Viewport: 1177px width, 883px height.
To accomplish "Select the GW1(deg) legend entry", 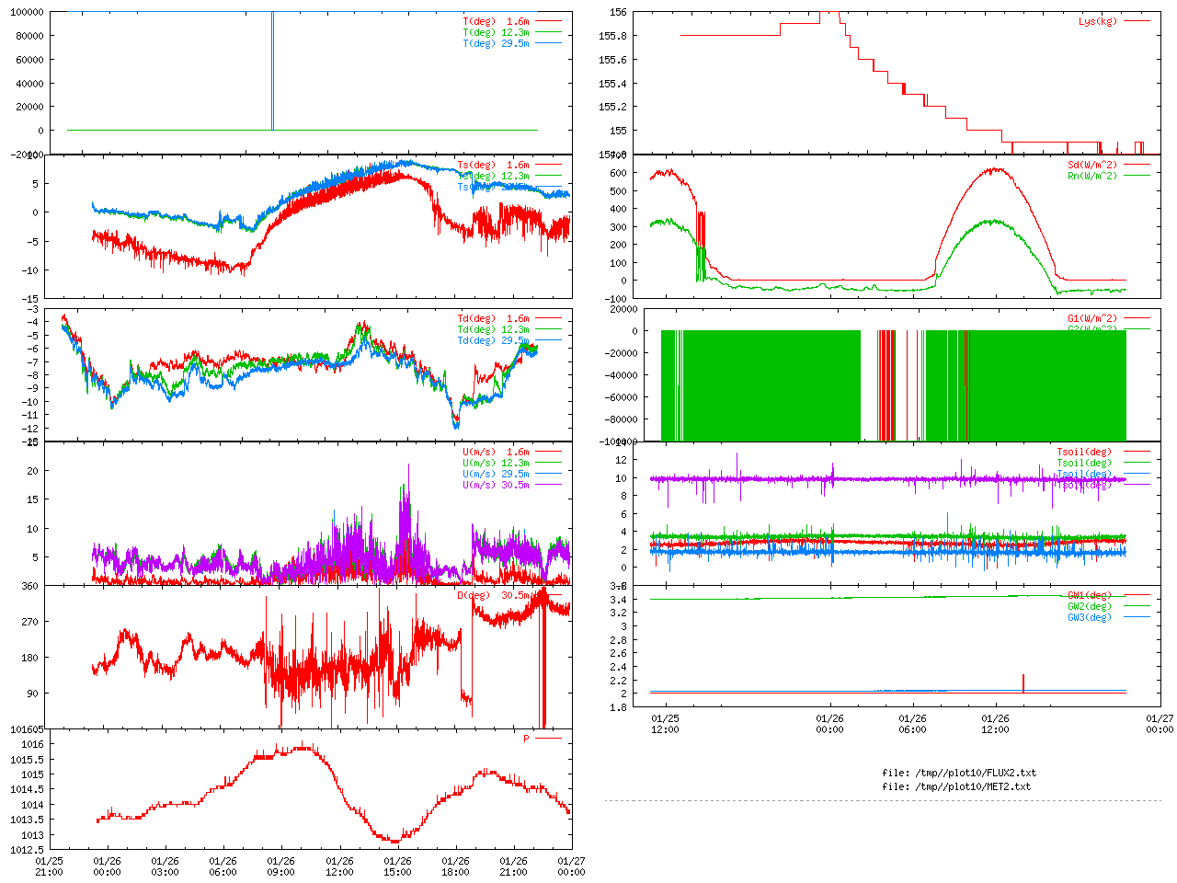I will coord(1089,595).
